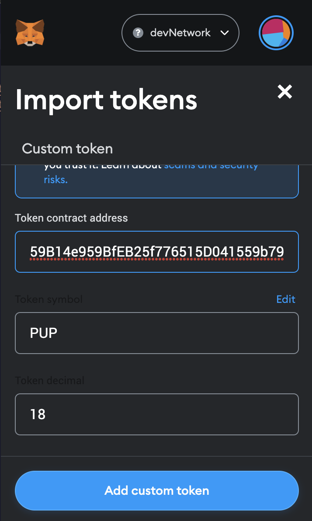Viewport: 312px width, 521px height.
Task: Select the PUP token symbol field
Action: point(156,333)
